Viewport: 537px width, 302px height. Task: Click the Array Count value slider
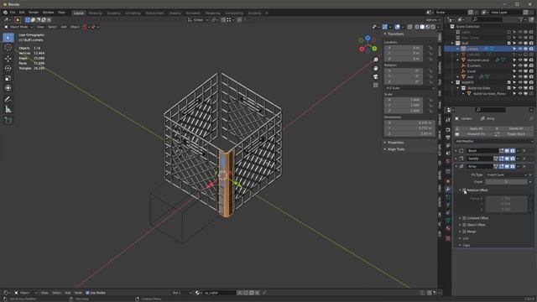pyautogui.click(x=506, y=182)
